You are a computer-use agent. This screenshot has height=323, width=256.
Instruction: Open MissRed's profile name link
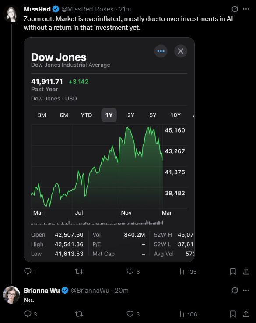pos(37,9)
